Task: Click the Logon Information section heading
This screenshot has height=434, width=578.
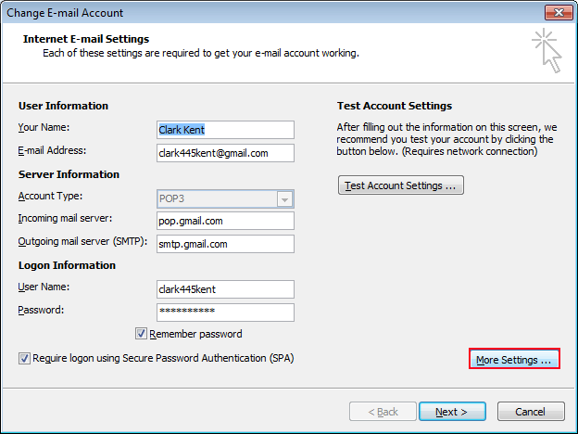Action: [67, 265]
